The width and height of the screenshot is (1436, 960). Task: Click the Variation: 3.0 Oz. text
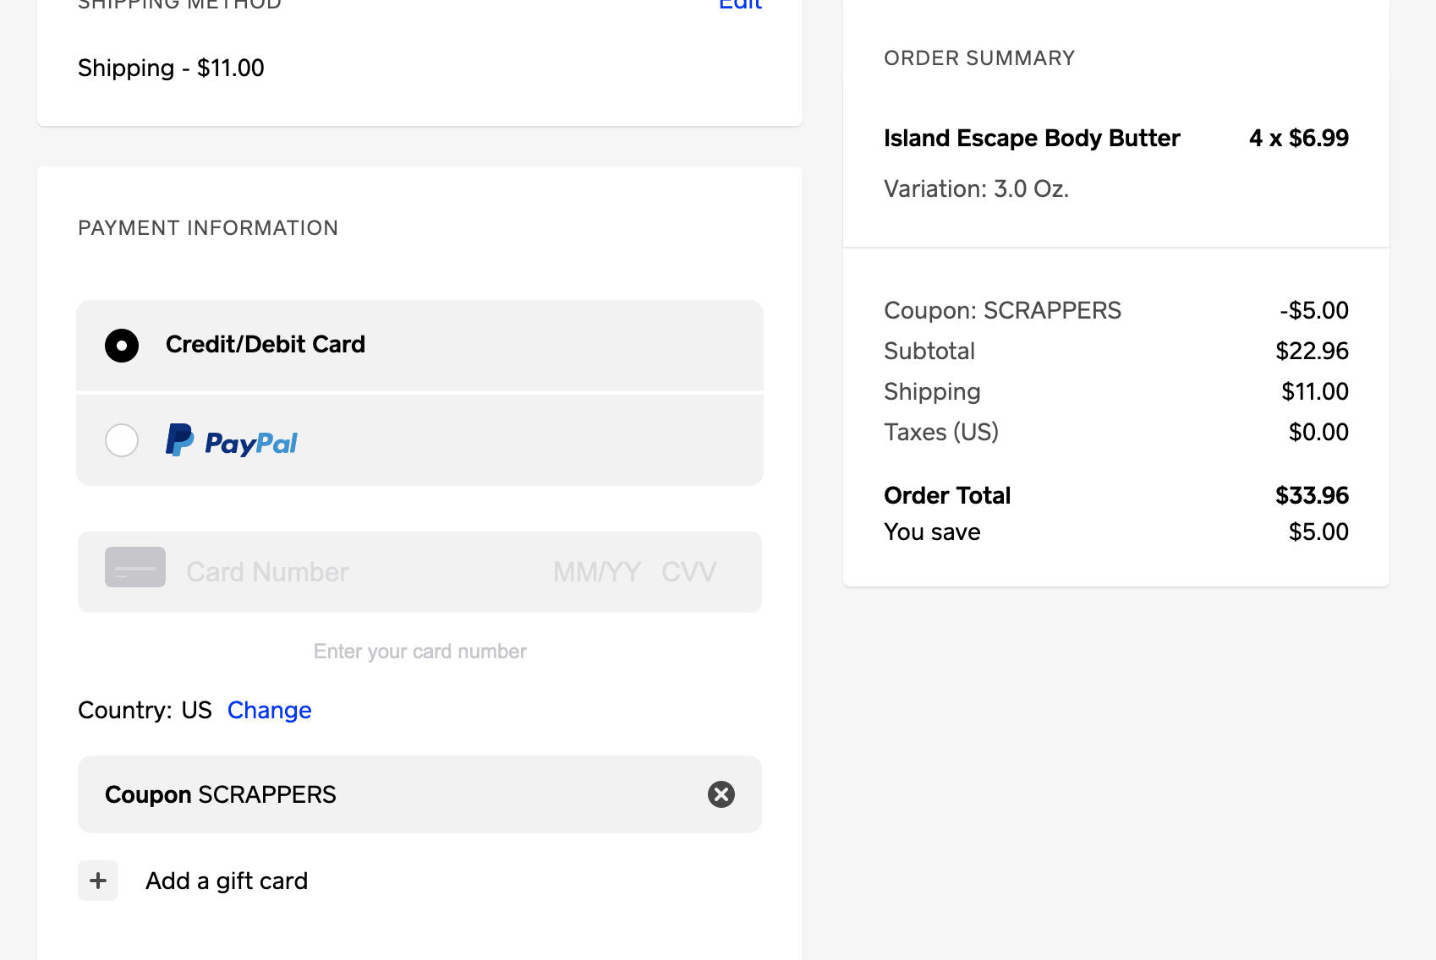(976, 188)
